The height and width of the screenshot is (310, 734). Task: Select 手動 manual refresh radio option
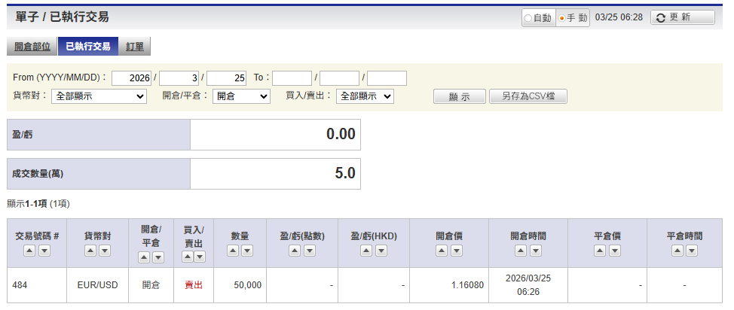pyautogui.click(x=561, y=18)
